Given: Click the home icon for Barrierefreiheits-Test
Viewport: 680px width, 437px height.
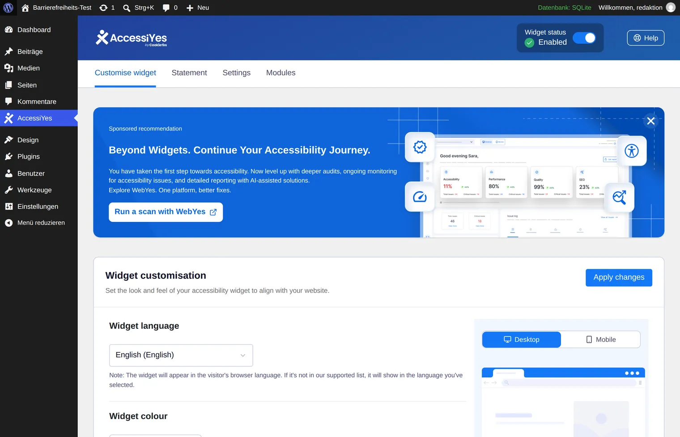Looking at the screenshot, I should coord(25,8).
